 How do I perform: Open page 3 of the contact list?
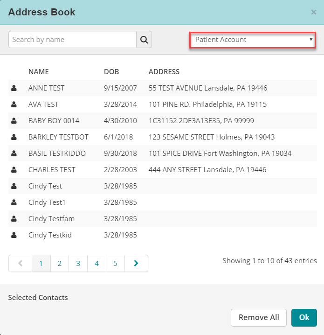[x=78, y=263]
